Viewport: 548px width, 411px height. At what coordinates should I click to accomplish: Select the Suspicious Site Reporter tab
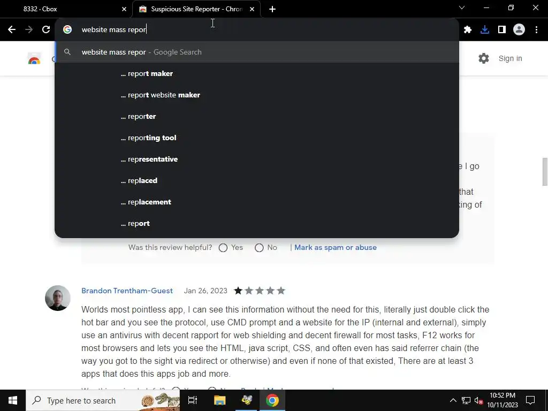(x=196, y=9)
